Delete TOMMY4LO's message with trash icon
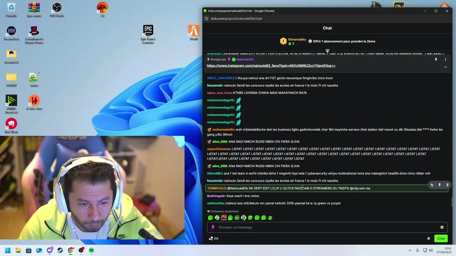The height and width of the screenshot is (256, 456). pos(447,185)
